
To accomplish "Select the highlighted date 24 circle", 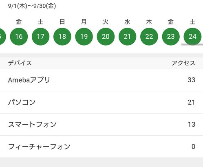I will [x=192, y=37].
